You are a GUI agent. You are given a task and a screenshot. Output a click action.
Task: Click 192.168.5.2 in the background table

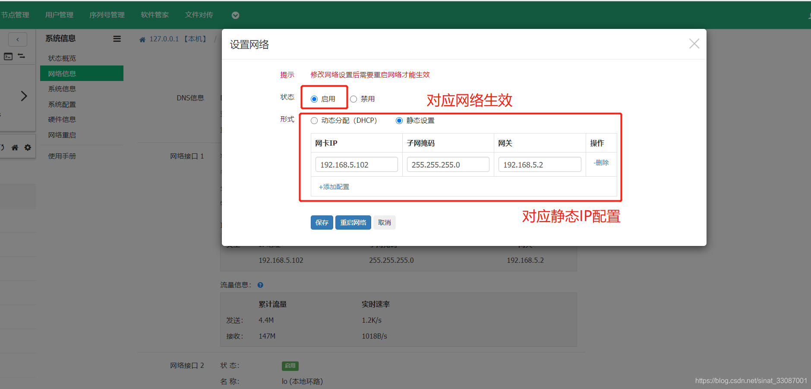(x=525, y=260)
